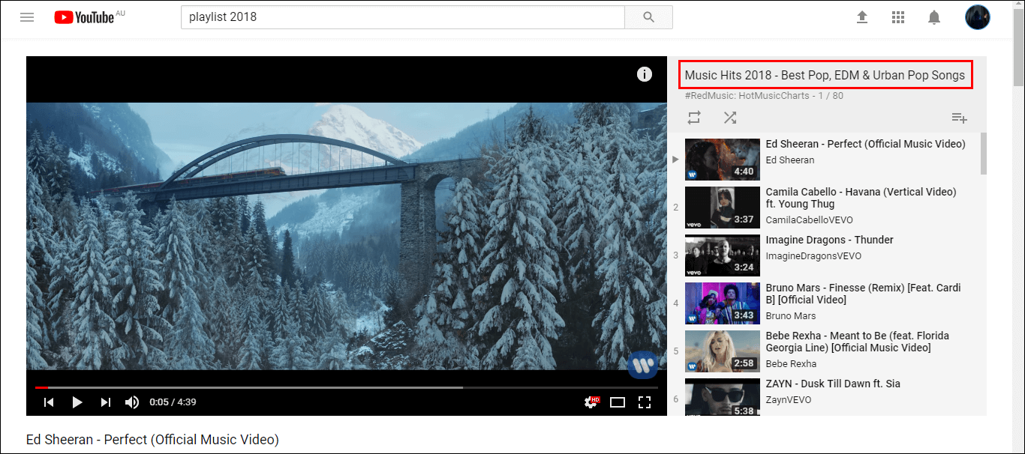Image resolution: width=1025 pixels, height=454 pixels.
Task: Switch to theater mode
Action: (x=618, y=402)
